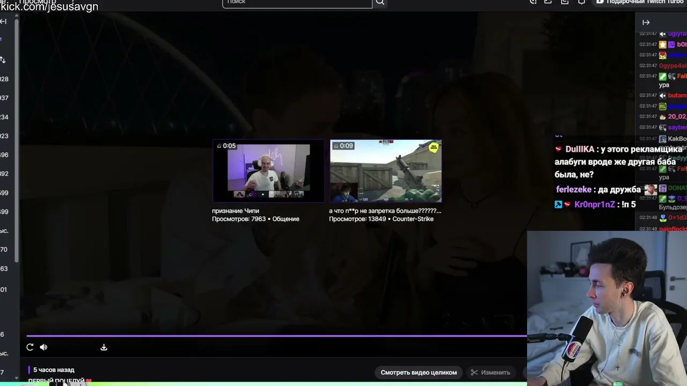Open the 'признание Чипи' clip thumbnail
The height and width of the screenshot is (386, 687).
click(x=268, y=171)
